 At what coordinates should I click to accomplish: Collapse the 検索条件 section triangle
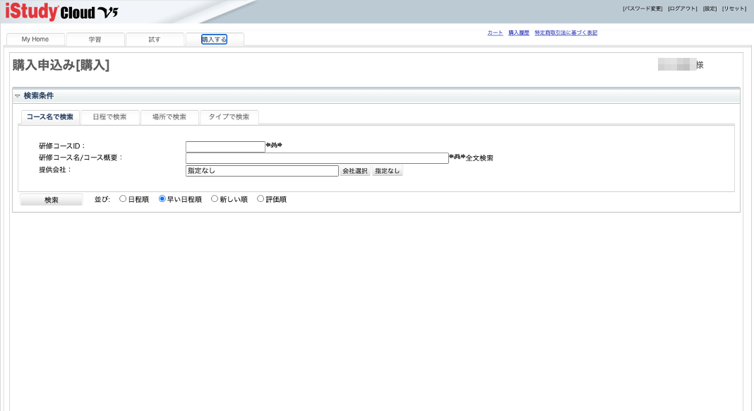(18, 96)
